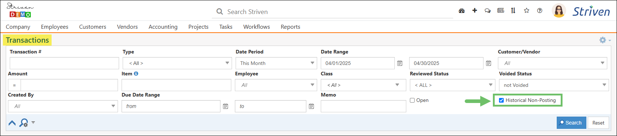Open the dropdown arrow beside saved search icon
Viewport: 617px width, 136px height.
click(33, 123)
